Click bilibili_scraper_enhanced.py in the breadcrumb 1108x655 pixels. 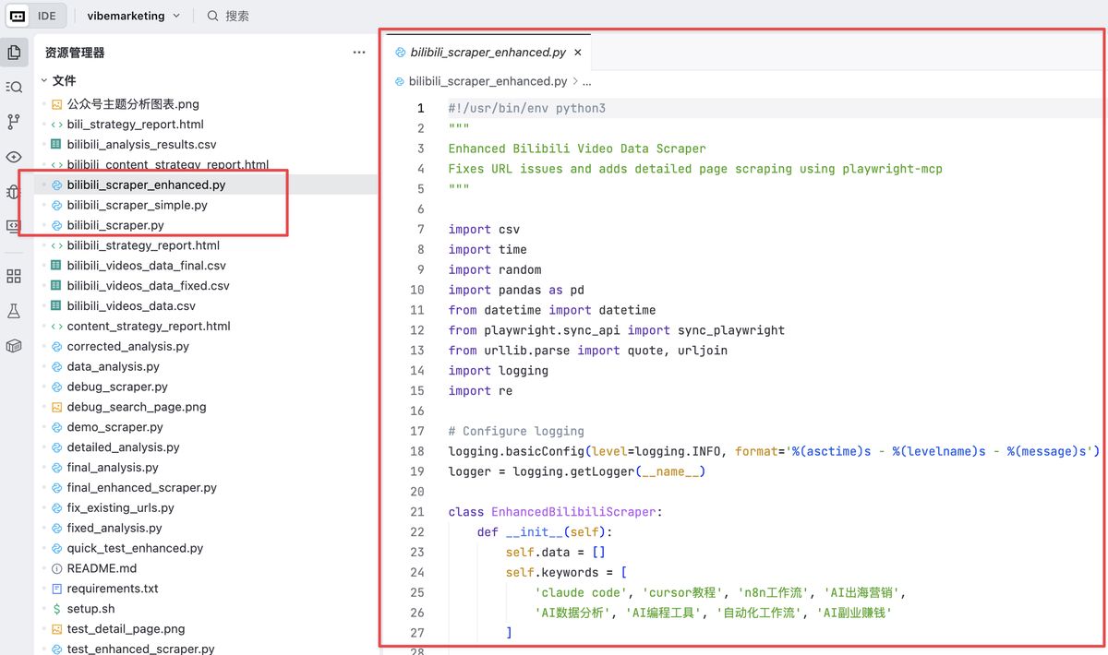pyautogui.click(x=488, y=81)
